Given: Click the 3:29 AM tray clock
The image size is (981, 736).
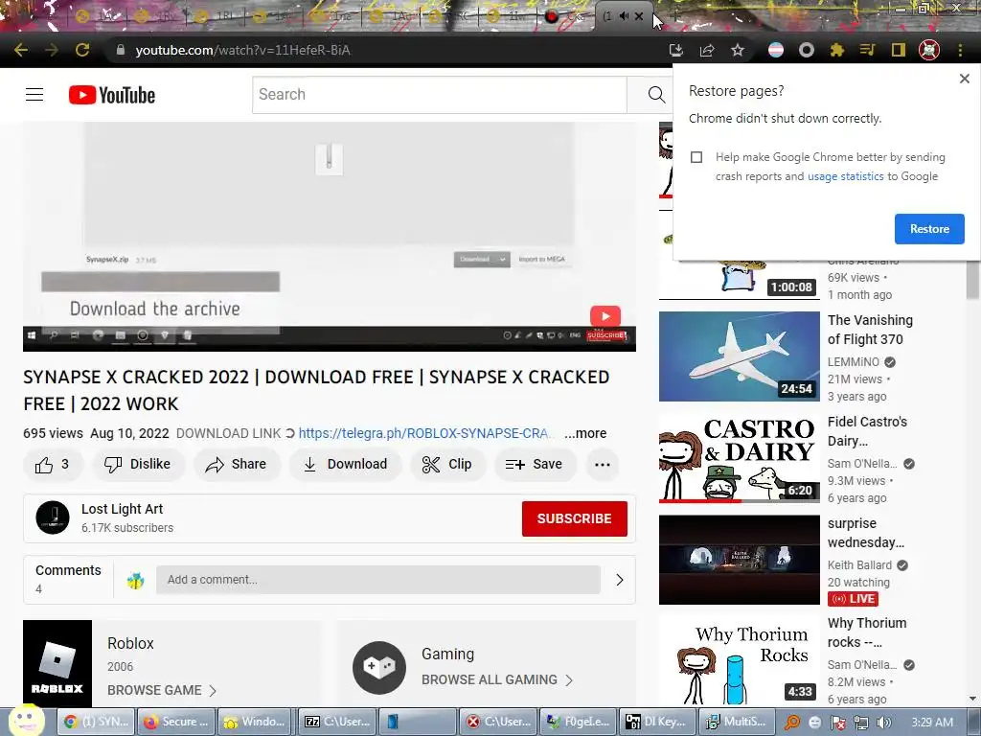Looking at the screenshot, I should [932, 723].
